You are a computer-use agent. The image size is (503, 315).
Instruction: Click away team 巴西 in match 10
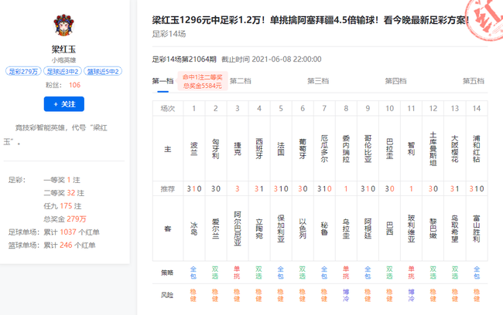(390, 229)
